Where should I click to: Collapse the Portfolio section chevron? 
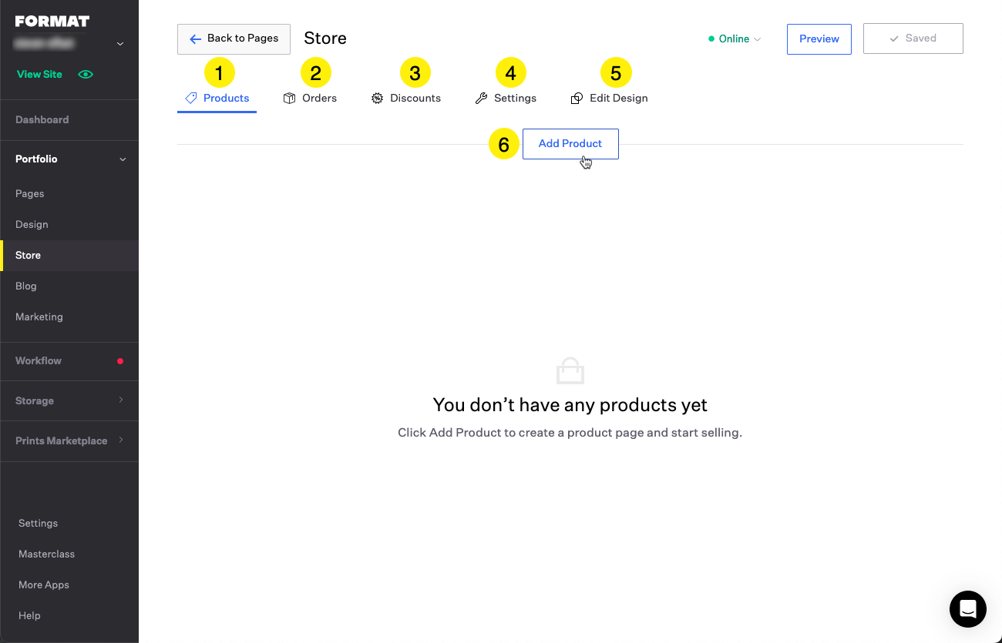pos(122,159)
